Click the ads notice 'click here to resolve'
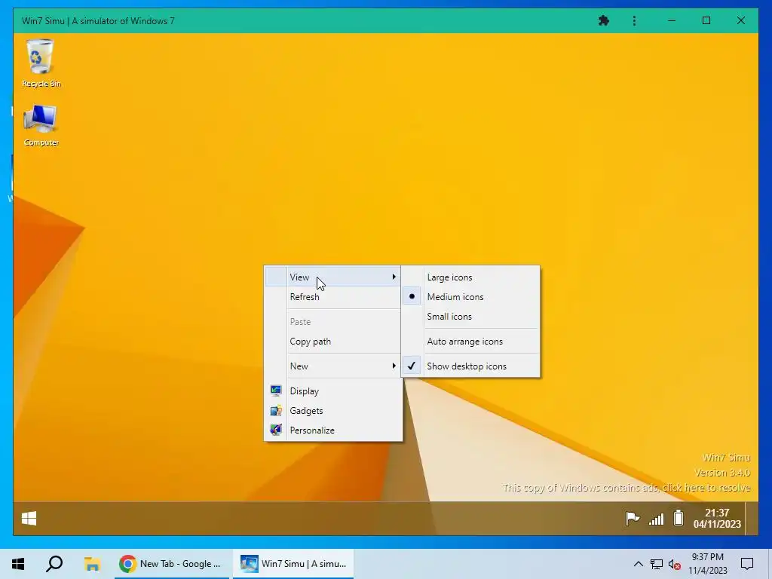 706,488
